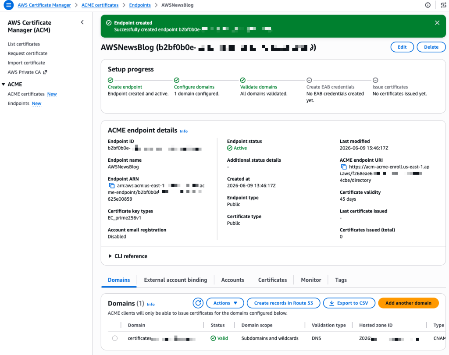Click the 'Subdomains and wildcards' cell
The image size is (449, 355).
pyautogui.click(x=270, y=338)
